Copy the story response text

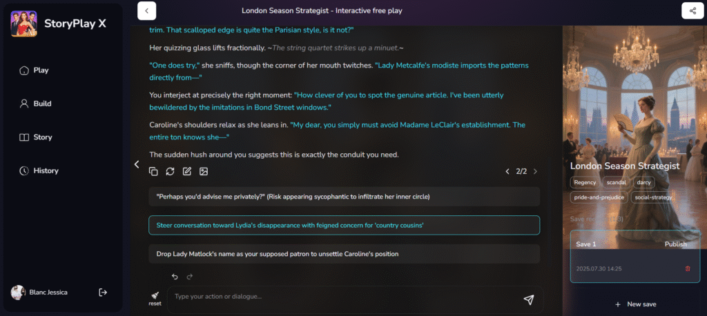(x=153, y=171)
